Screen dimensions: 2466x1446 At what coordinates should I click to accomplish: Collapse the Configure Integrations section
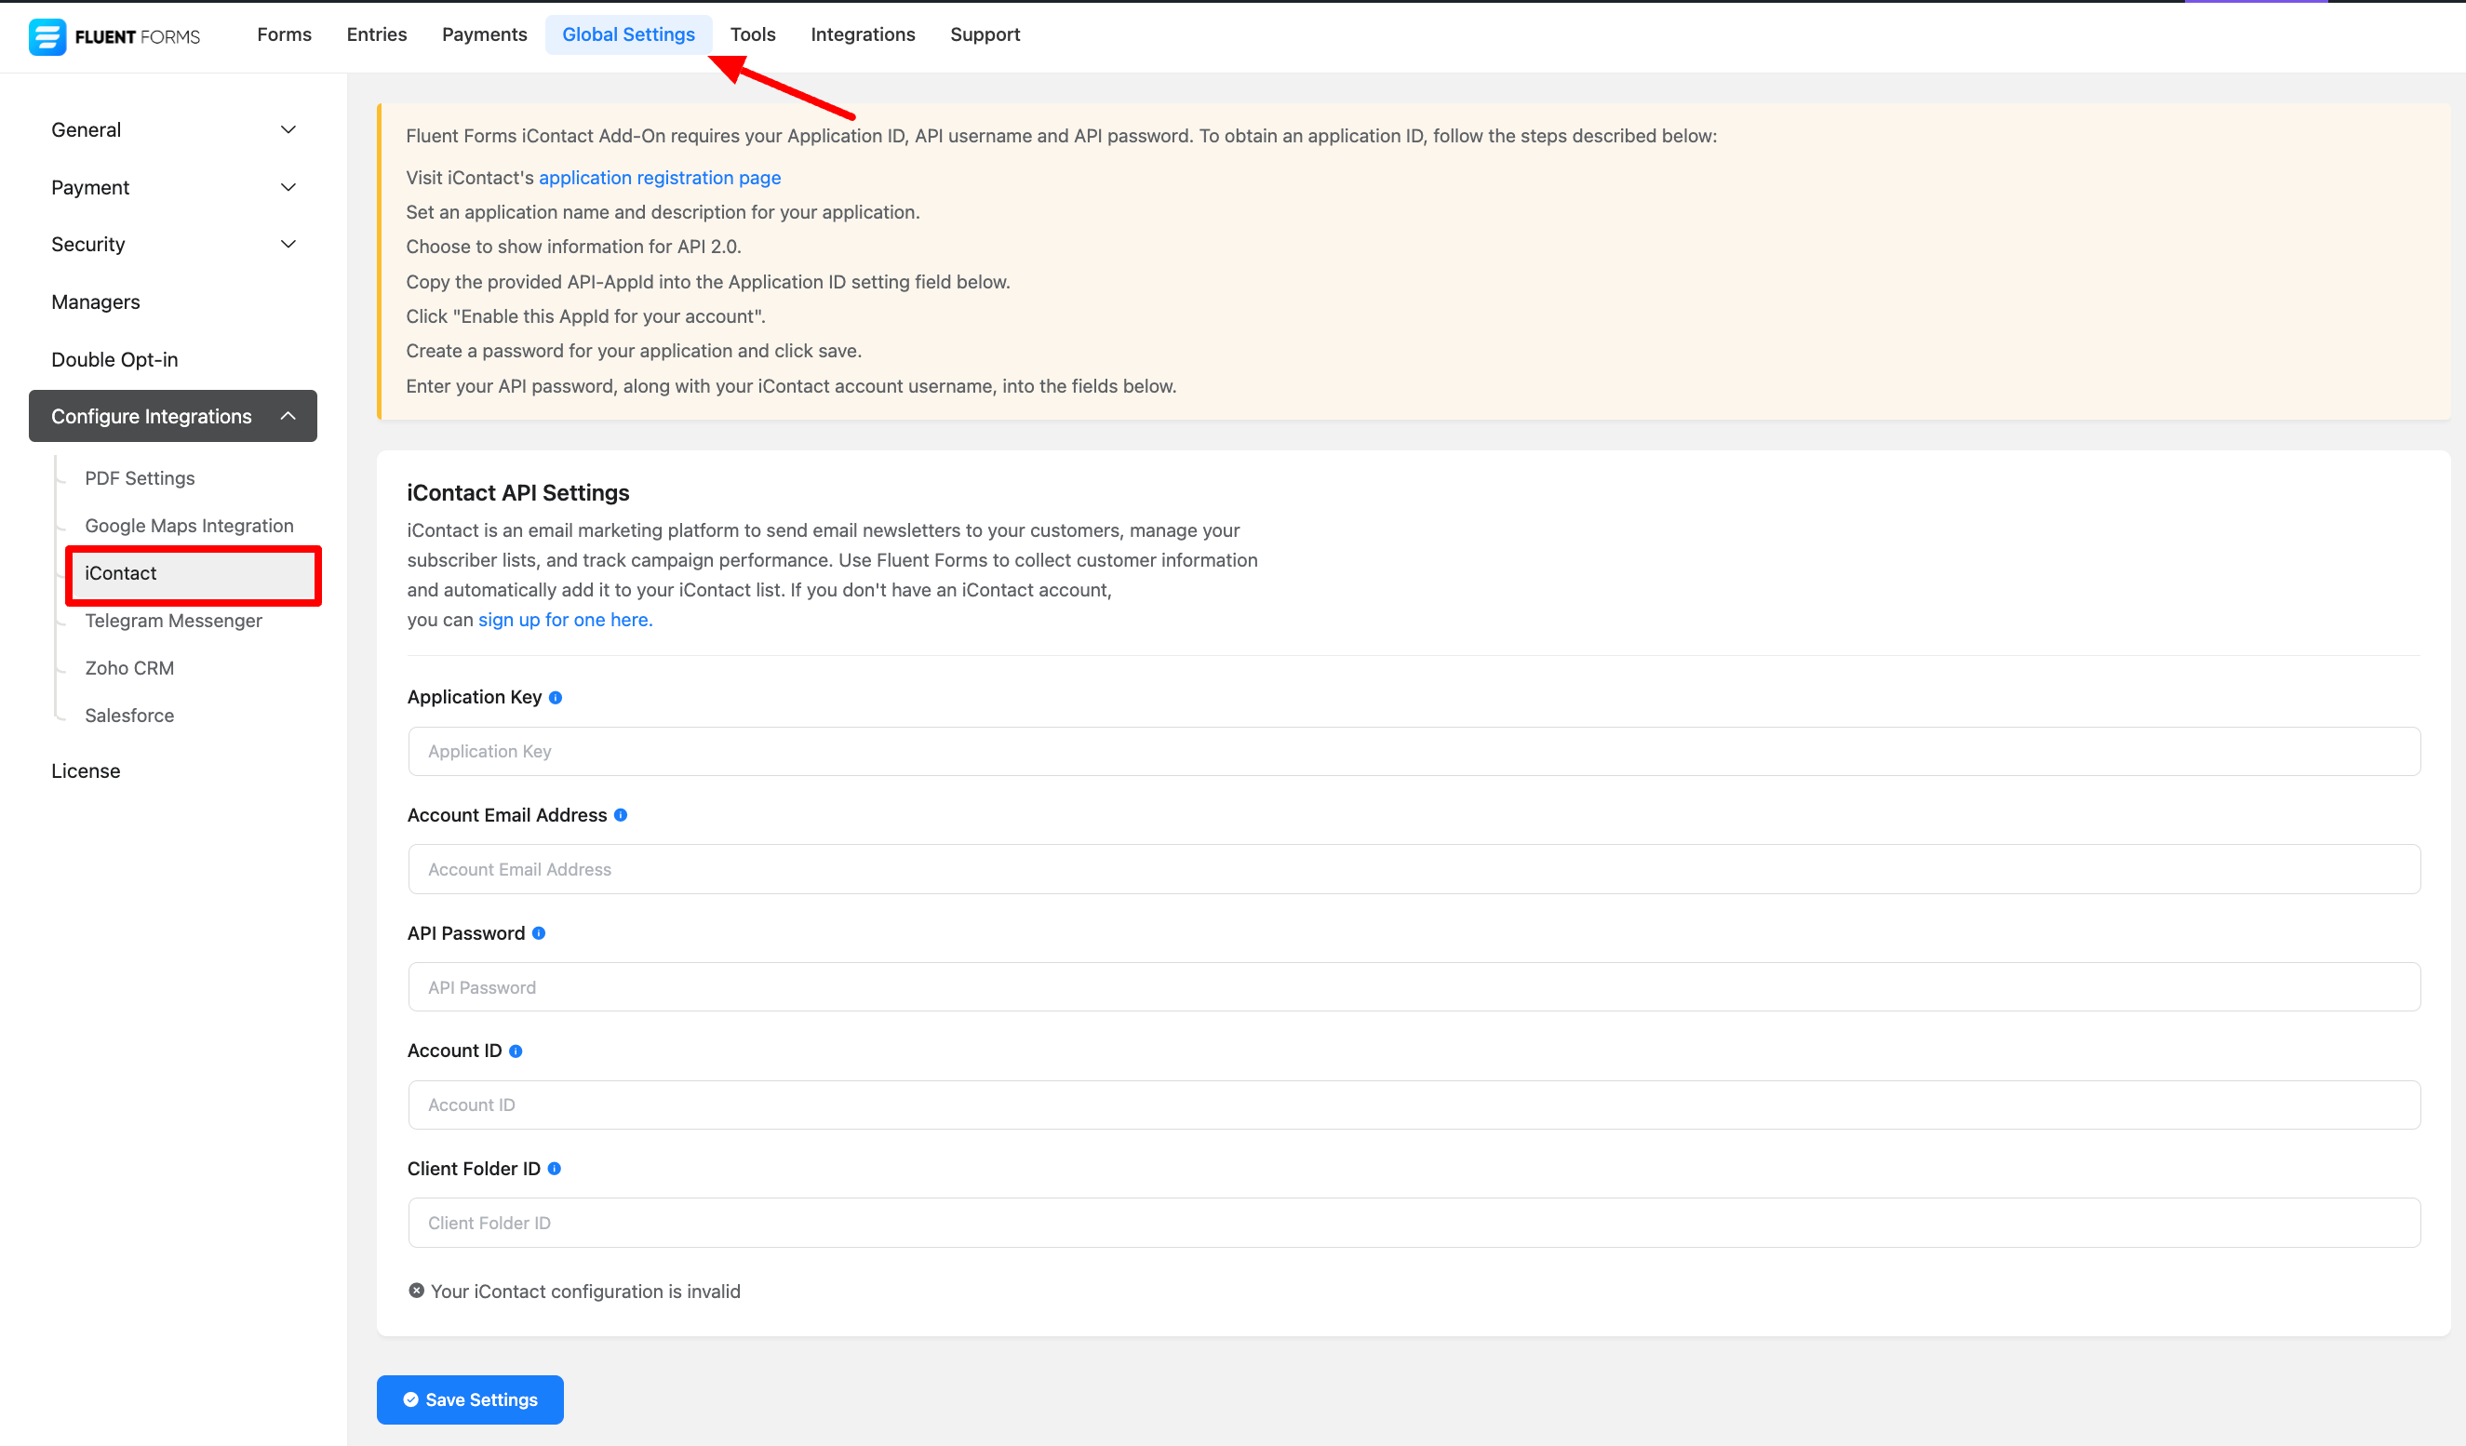coord(288,417)
